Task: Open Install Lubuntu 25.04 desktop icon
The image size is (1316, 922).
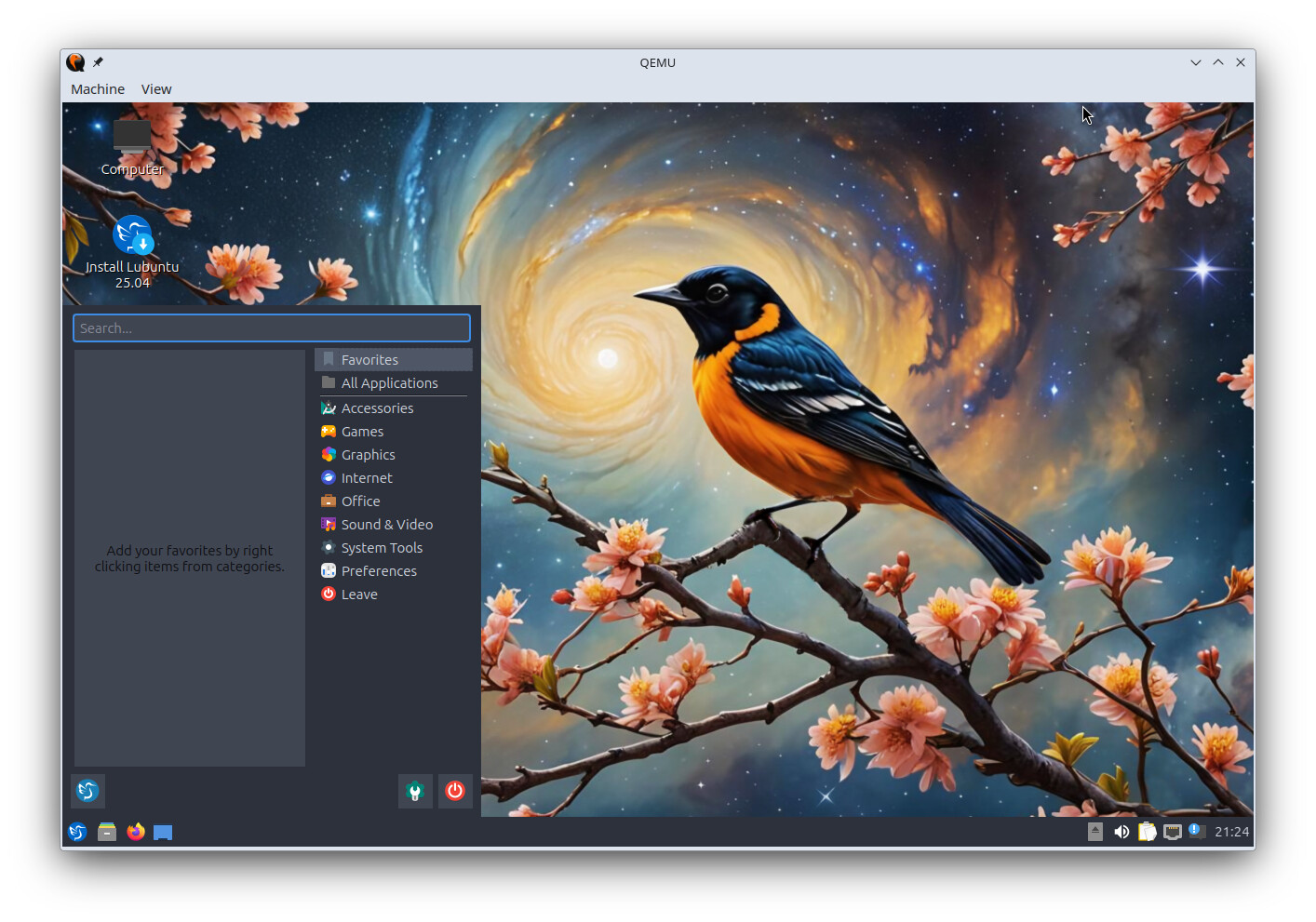Action: 132,236
